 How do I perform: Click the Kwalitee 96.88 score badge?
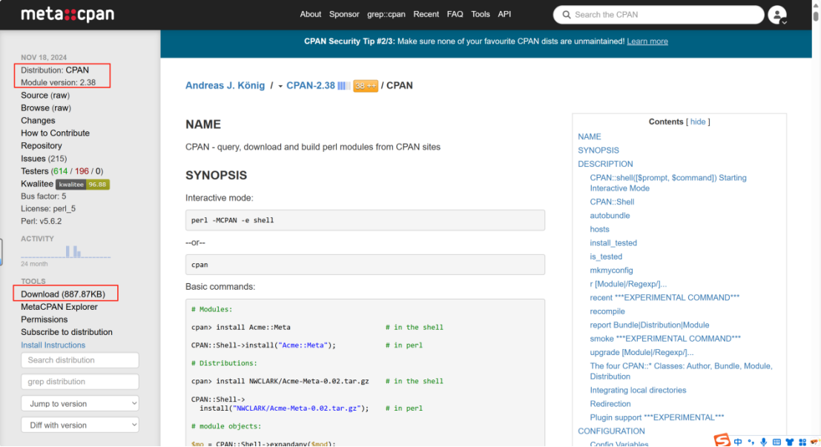[83, 184]
